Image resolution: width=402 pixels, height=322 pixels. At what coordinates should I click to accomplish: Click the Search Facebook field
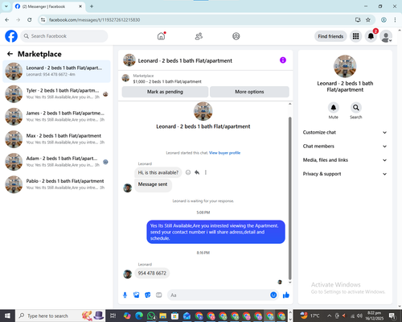point(64,36)
